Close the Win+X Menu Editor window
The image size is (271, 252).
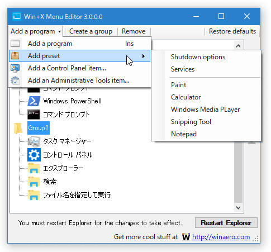247,16
